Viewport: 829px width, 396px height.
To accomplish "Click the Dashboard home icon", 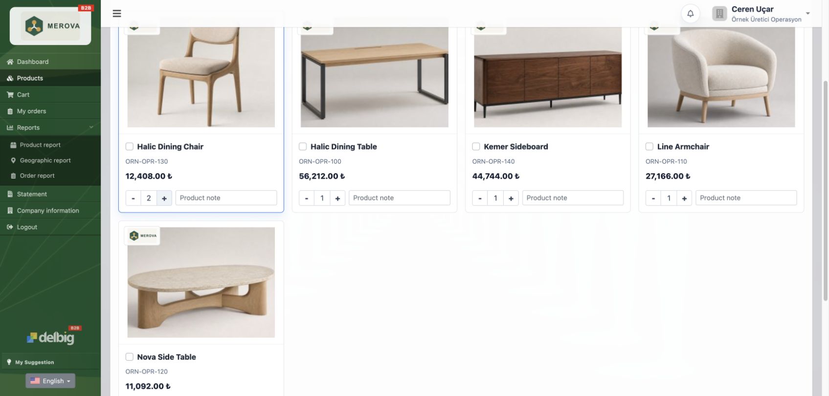I will (10, 62).
